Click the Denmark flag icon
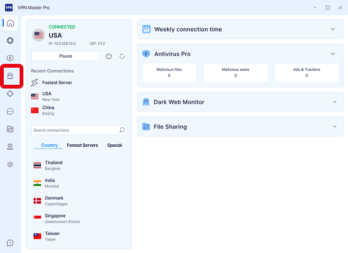The image size is (348, 253). pos(37,201)
